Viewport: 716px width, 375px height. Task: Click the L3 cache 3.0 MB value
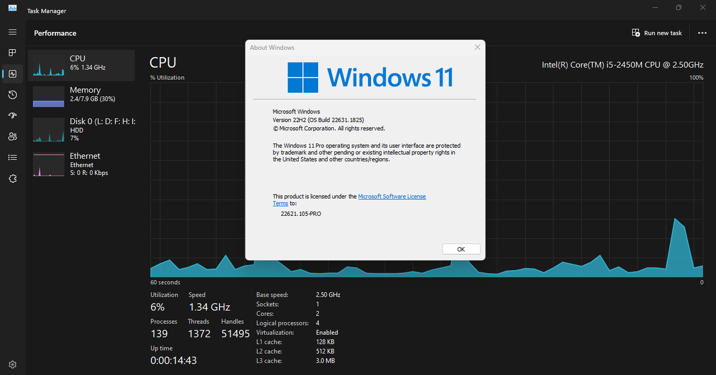(325, 361)
